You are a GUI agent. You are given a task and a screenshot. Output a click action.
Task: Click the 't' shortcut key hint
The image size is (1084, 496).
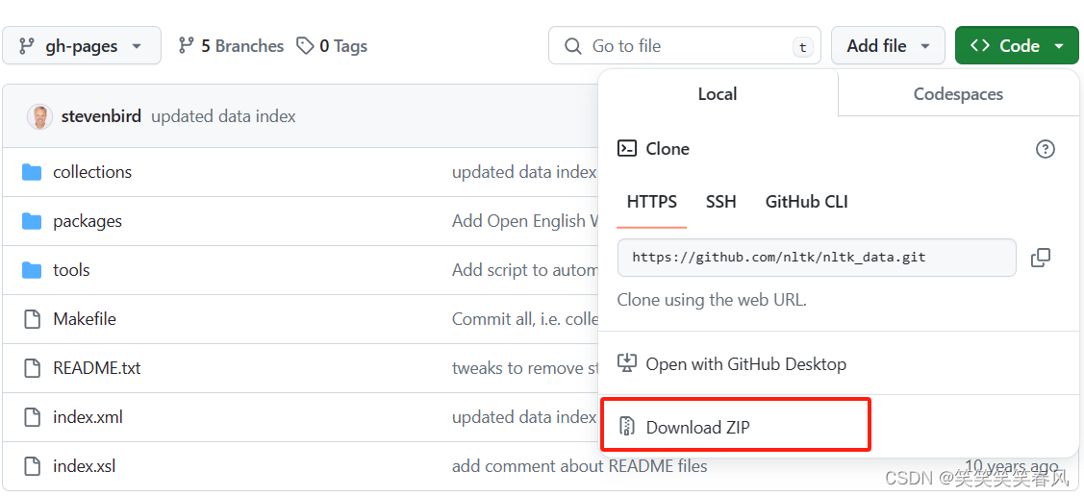(x=802, y=46)
